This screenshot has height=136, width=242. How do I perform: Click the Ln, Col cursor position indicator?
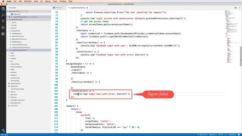click(x=202, y=134)
